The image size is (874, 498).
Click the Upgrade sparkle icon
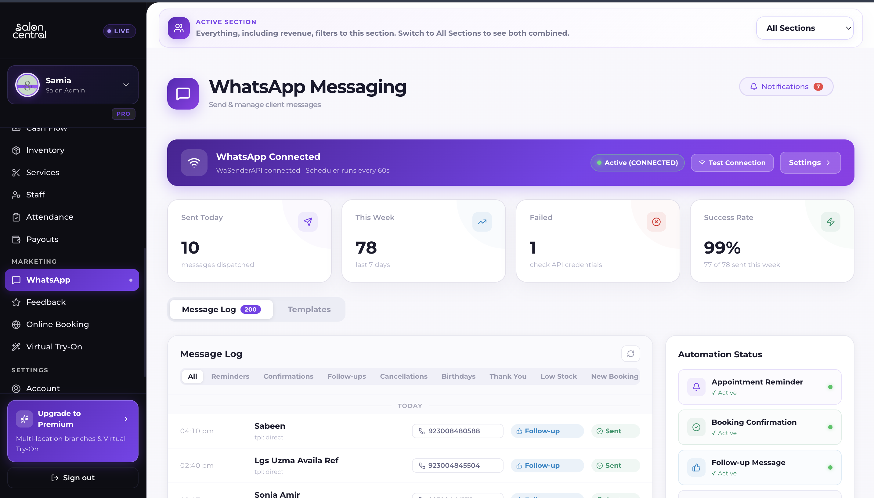coord(24,419)
